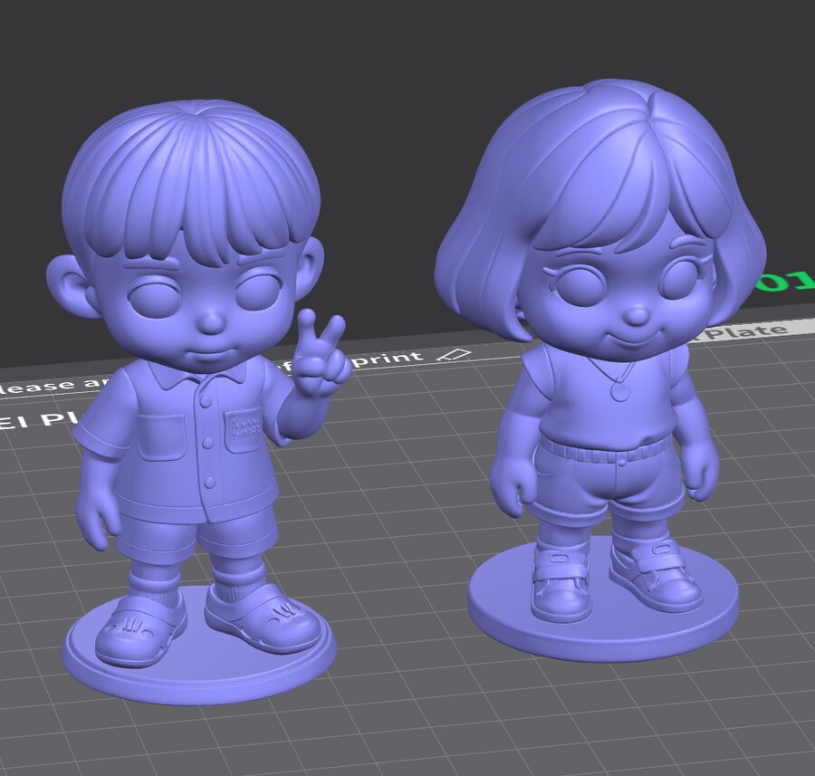Click the girl's strap sneaker on the right
The image size is (815, 776).
click(x=654, y=577)
